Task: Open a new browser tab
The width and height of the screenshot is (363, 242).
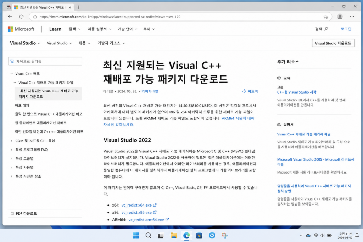Action: pos(79,7)
